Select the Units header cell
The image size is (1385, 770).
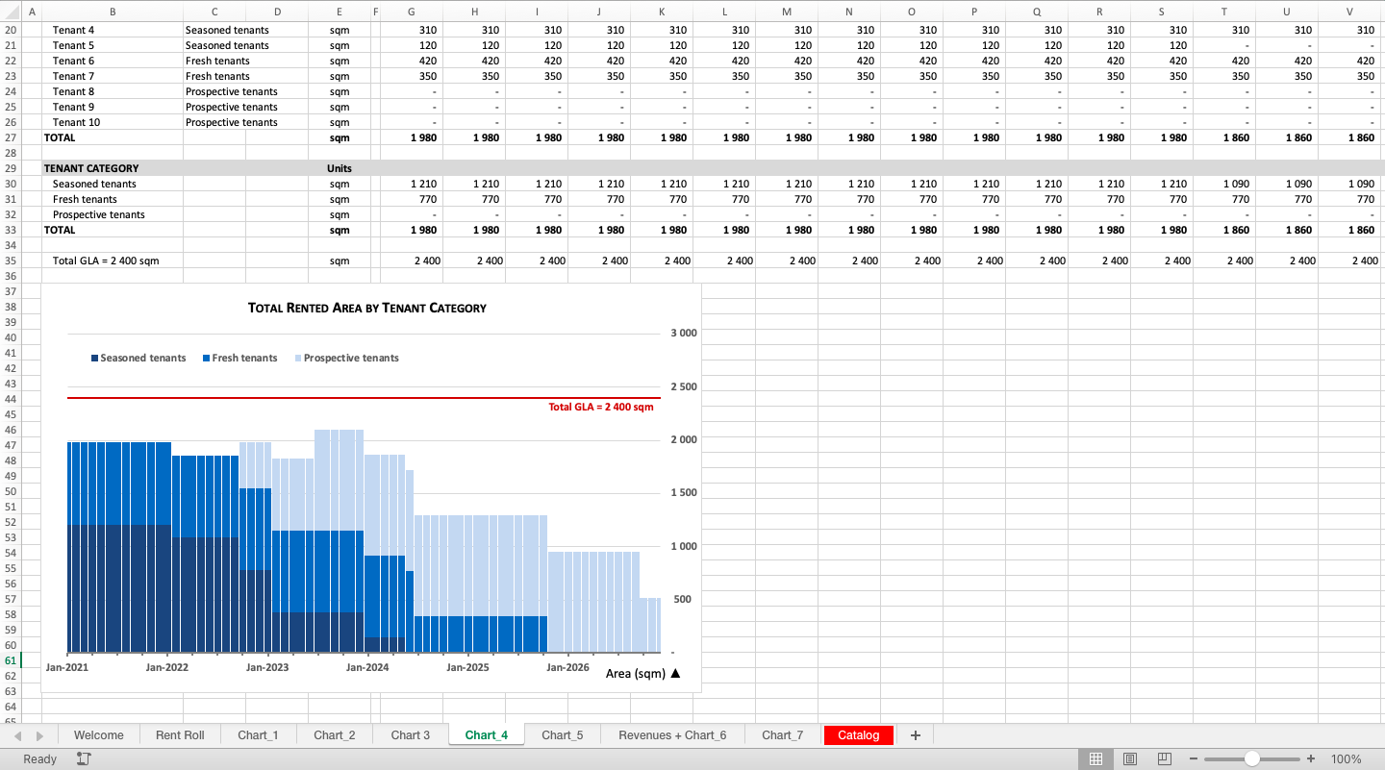pyautogui.click(x=340, y=168)
